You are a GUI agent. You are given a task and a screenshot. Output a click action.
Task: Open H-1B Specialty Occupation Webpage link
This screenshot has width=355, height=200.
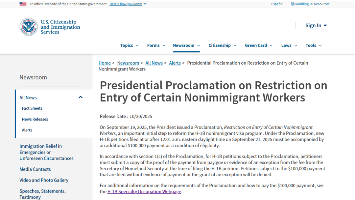(144, 192)
